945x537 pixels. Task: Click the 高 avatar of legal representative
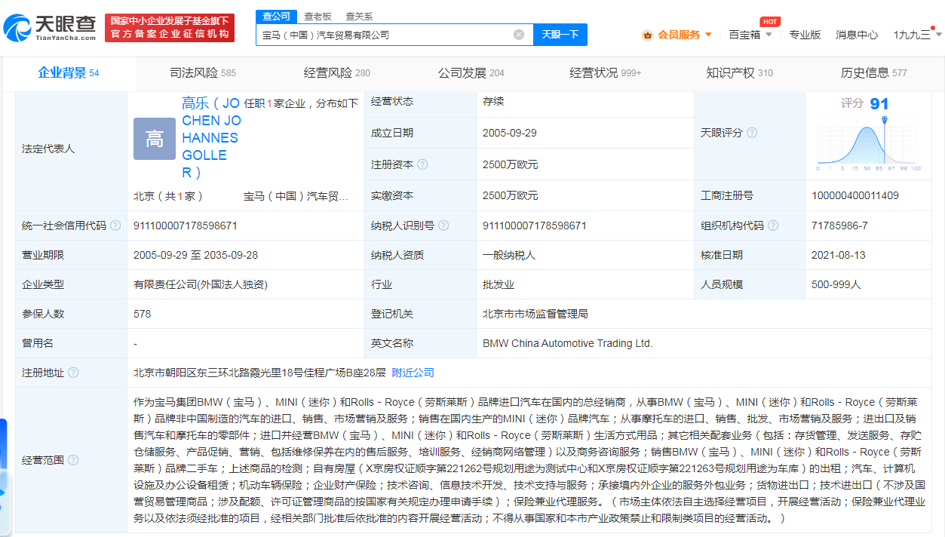(155, 139)
